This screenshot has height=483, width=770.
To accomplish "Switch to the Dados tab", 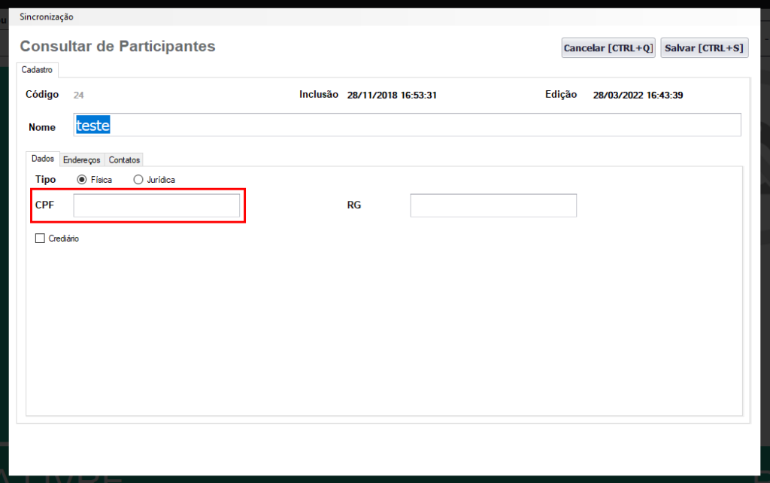I will coord(43,159).
